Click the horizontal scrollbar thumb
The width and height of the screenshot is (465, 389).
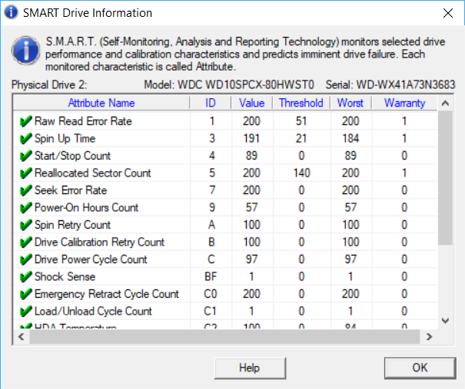224,337
